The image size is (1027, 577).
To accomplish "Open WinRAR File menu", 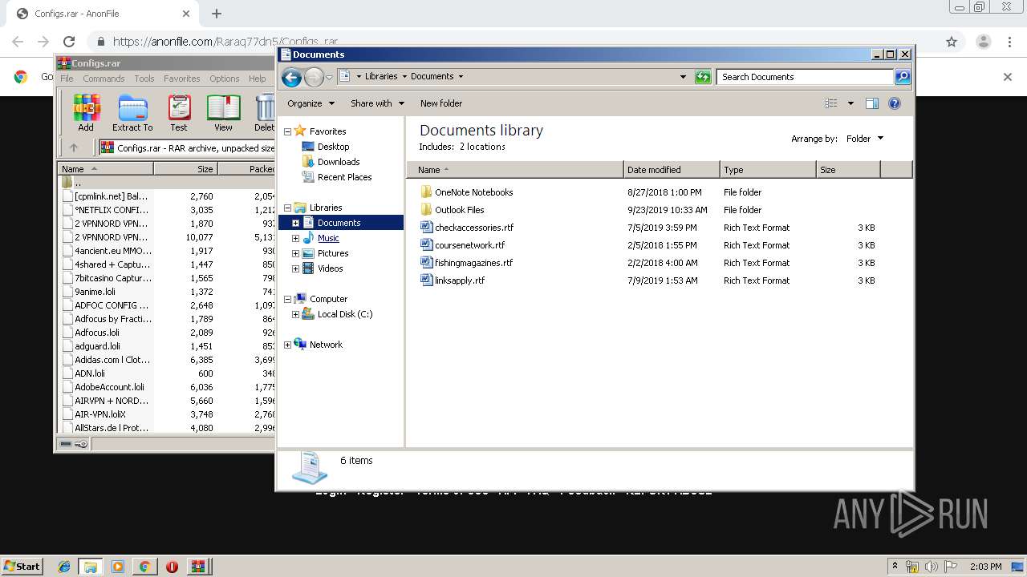I will tap(67, 79).
